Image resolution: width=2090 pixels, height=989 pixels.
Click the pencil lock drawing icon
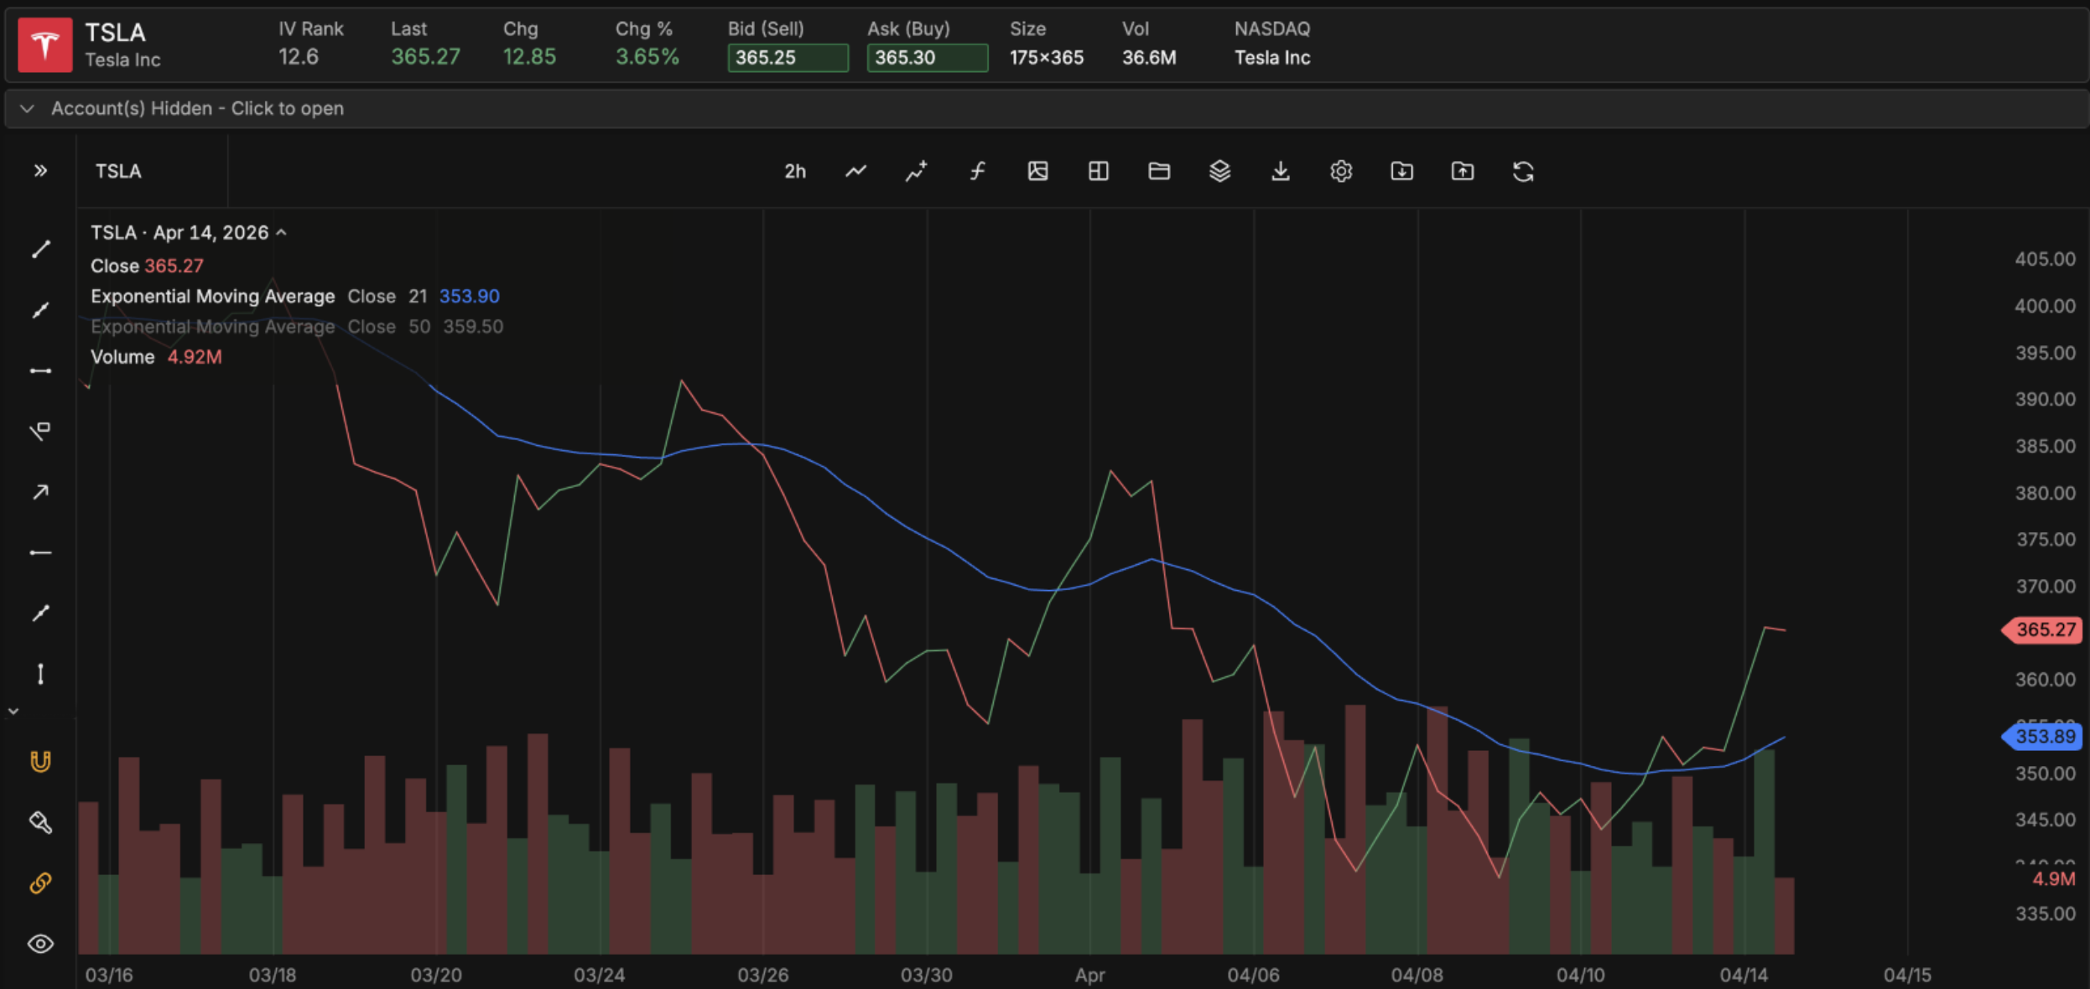point(40,822)
